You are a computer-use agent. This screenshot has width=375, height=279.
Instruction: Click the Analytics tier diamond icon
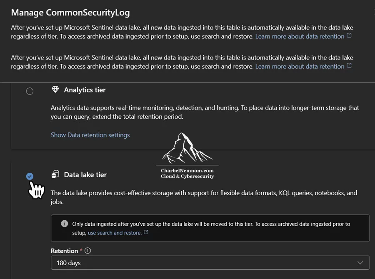point(55,90)
